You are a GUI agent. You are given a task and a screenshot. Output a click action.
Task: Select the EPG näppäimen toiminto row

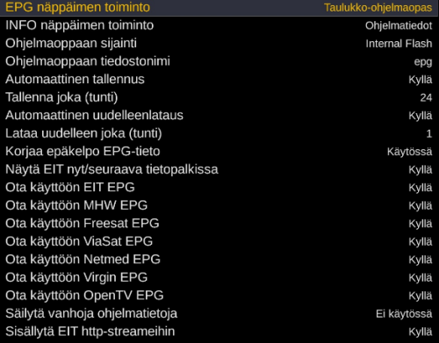point(219,8)
